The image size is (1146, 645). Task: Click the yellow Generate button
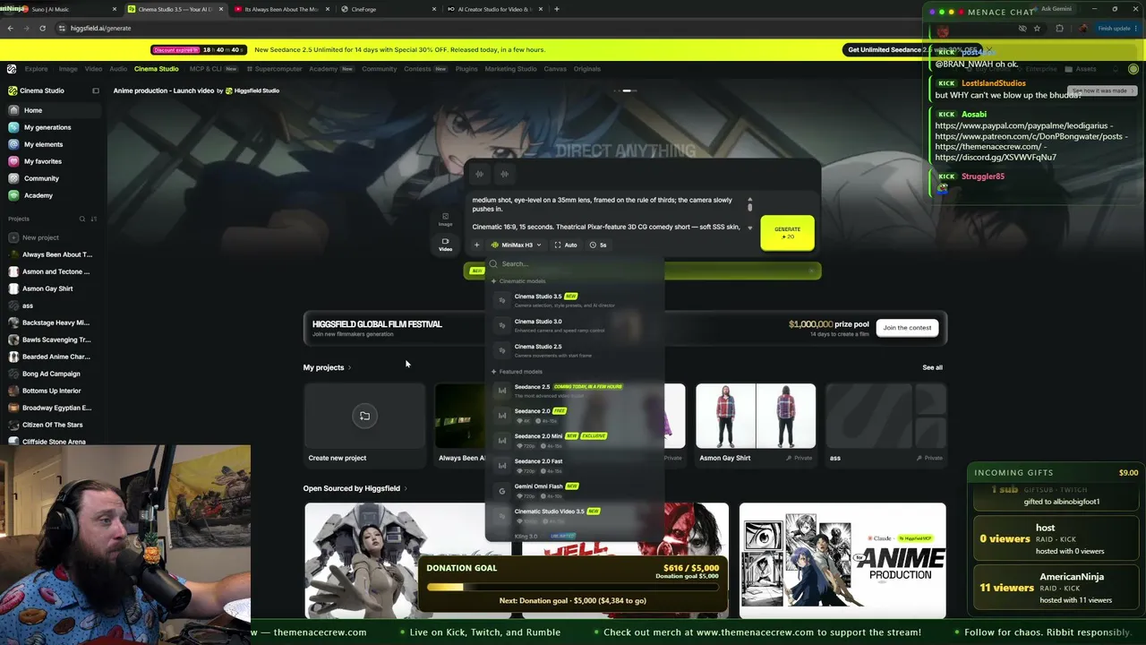click(788, 232)
